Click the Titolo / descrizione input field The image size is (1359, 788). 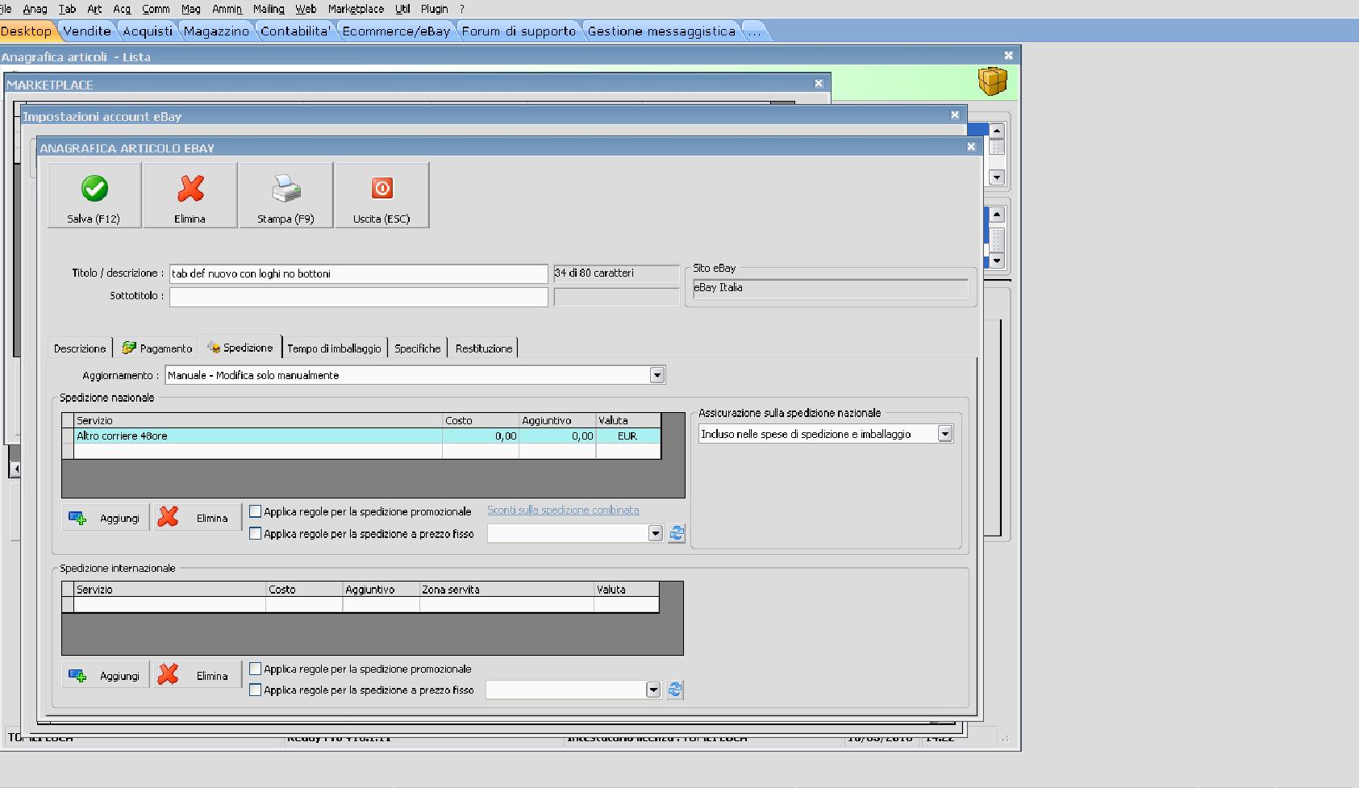point(359,273)
